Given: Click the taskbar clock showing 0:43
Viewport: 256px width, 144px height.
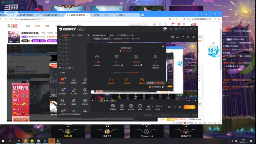Looking at the screenshot, I should (x=243, y=141).
